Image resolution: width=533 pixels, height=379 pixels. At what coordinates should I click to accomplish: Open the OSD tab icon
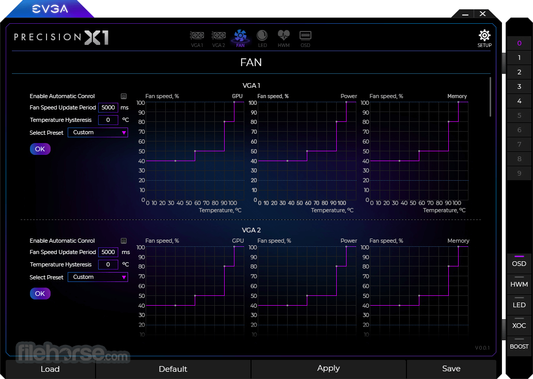tap(305, 39)
